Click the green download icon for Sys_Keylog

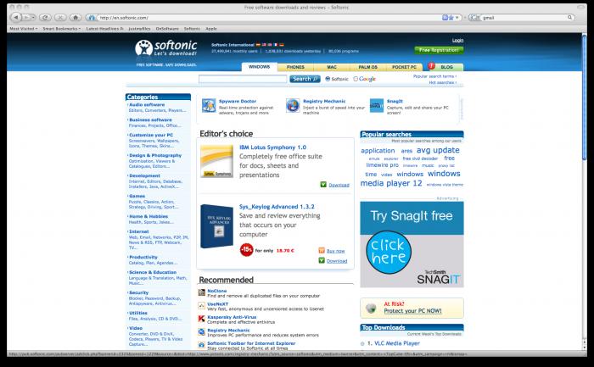pos(322,261)
